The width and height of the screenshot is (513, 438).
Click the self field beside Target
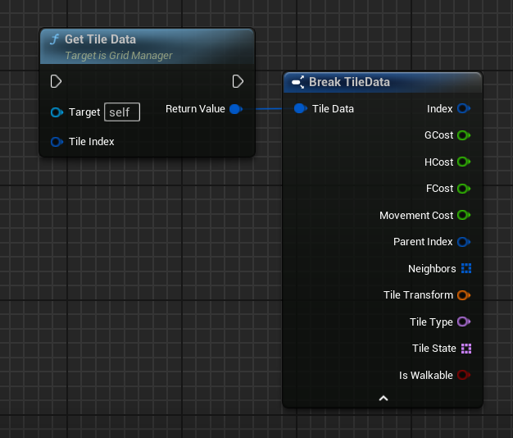pyautogui.click(x=122, y=112)
